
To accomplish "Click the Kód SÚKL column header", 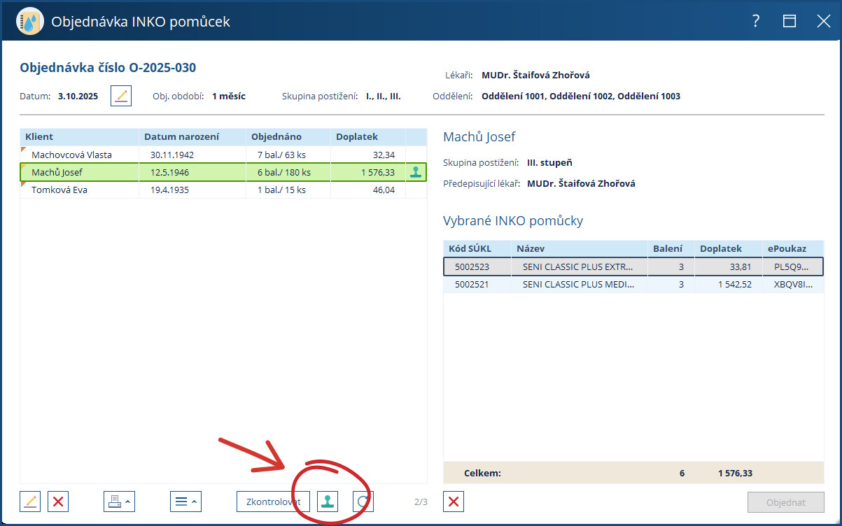I will click(x=470, y=248).
